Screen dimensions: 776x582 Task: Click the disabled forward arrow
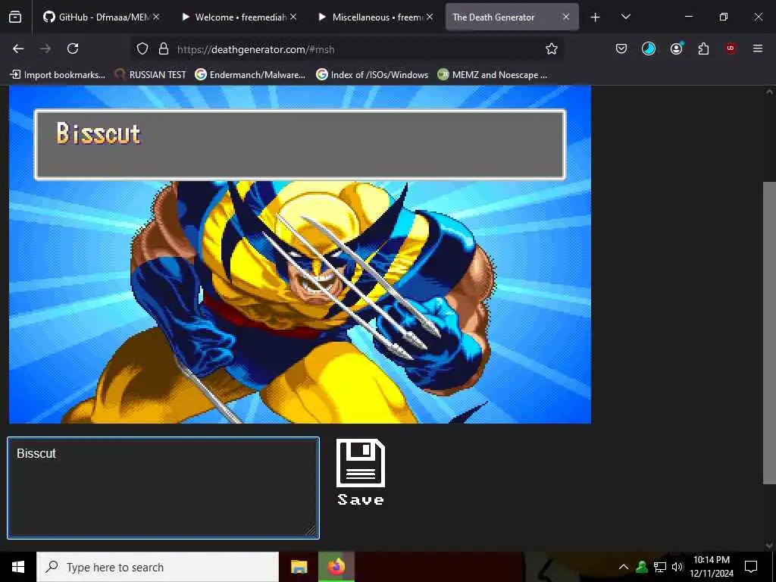click(45, 48)
